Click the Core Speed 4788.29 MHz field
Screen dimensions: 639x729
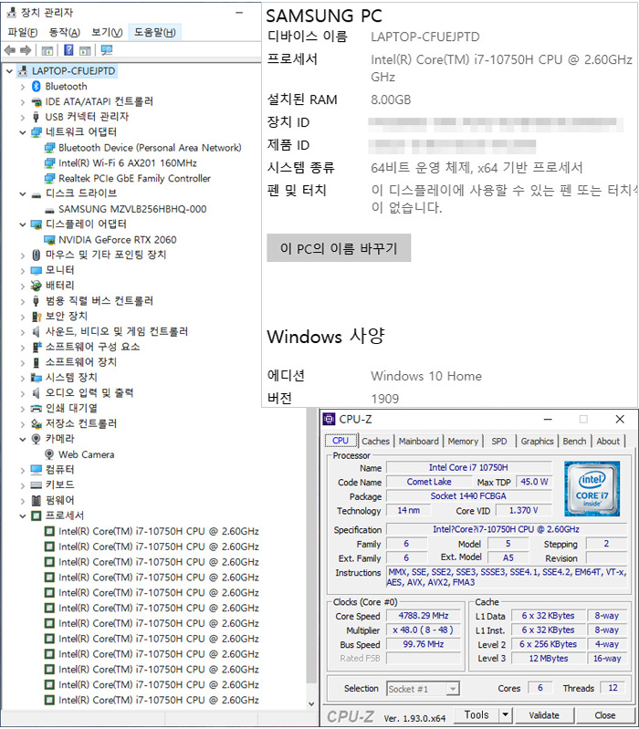[424, 616]
